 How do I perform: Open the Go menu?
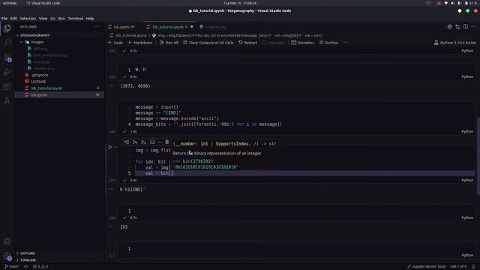pos(52,18)
